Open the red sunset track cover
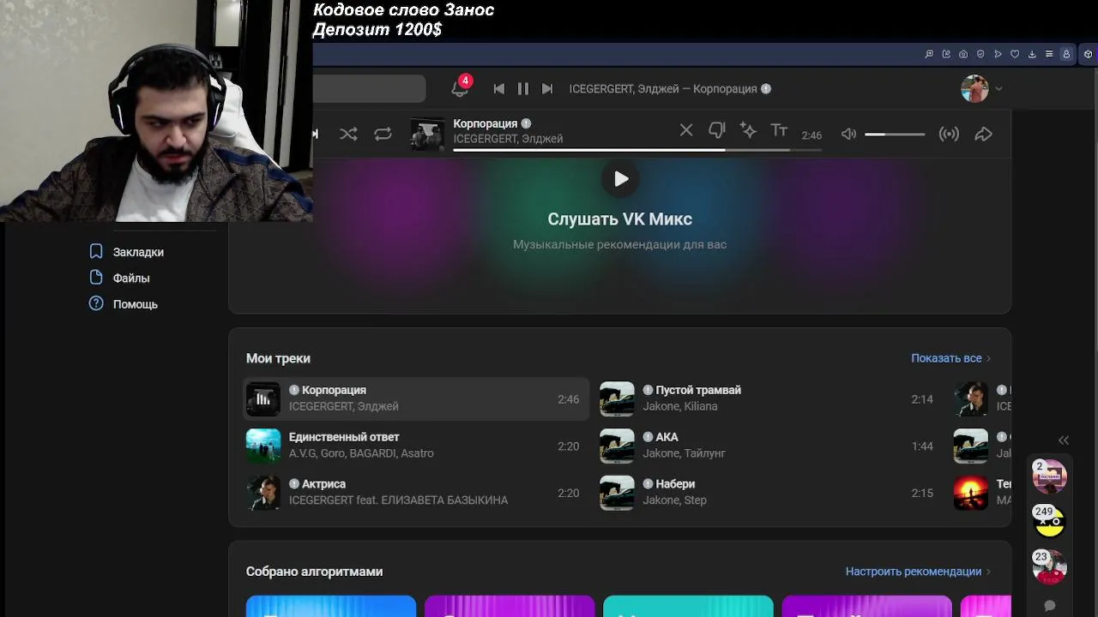The height and width of the screenshot is (617, 1098). tap(971, 493)
